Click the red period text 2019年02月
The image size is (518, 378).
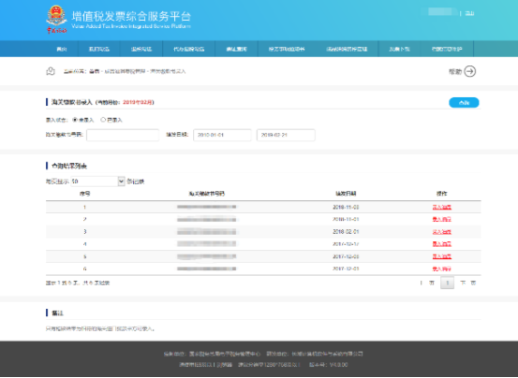(x=138, y=102)
